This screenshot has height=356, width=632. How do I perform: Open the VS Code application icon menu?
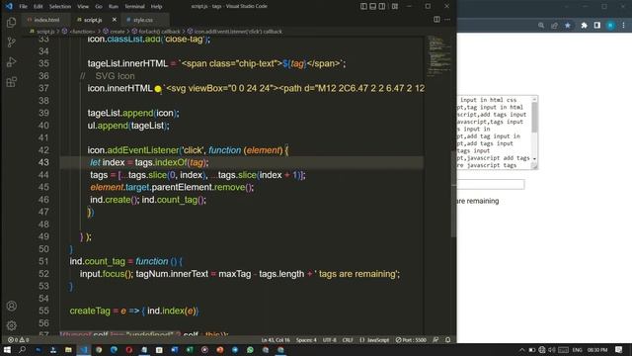pos(9,6)
